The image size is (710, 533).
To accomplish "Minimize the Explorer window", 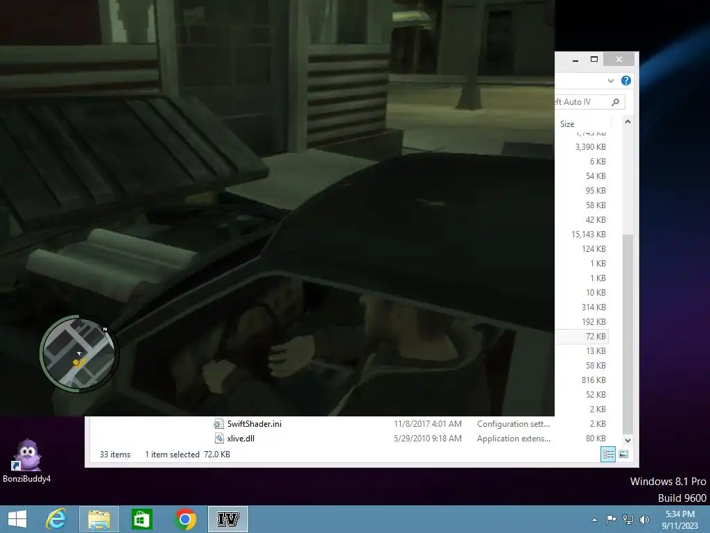I will 575,60.
